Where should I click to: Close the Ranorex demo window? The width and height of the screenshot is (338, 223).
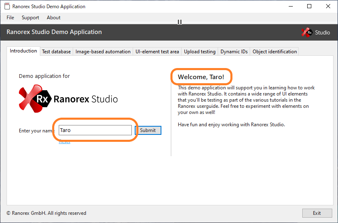pyautogui.click(x=328, y=6)
